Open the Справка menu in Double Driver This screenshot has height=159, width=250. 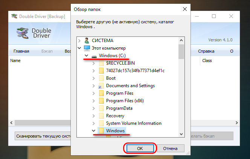point(206,51)
